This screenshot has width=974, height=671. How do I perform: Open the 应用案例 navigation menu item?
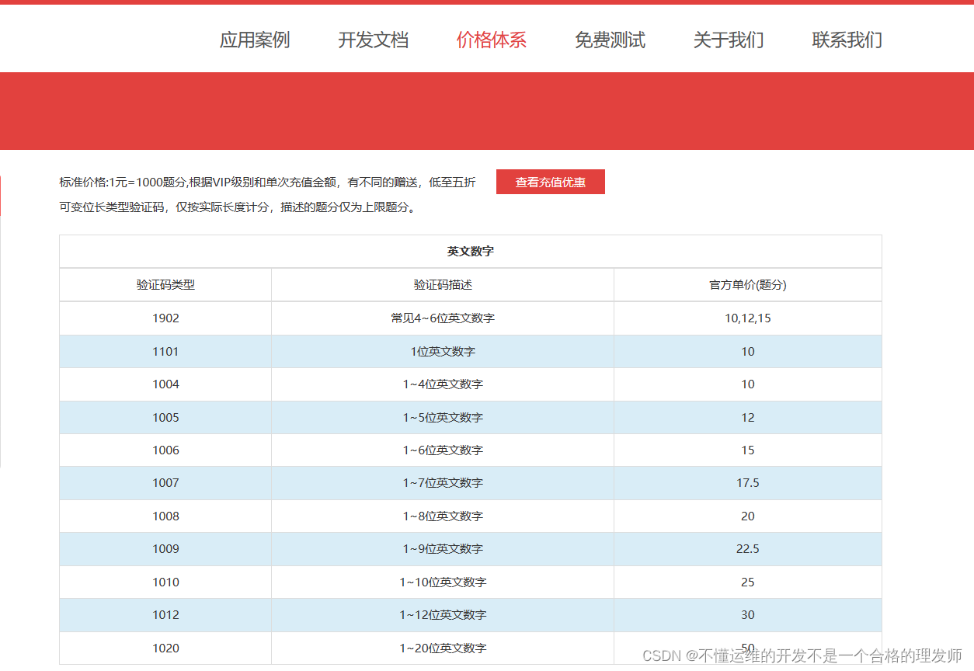pyautogui.click(x=255, y=40)
